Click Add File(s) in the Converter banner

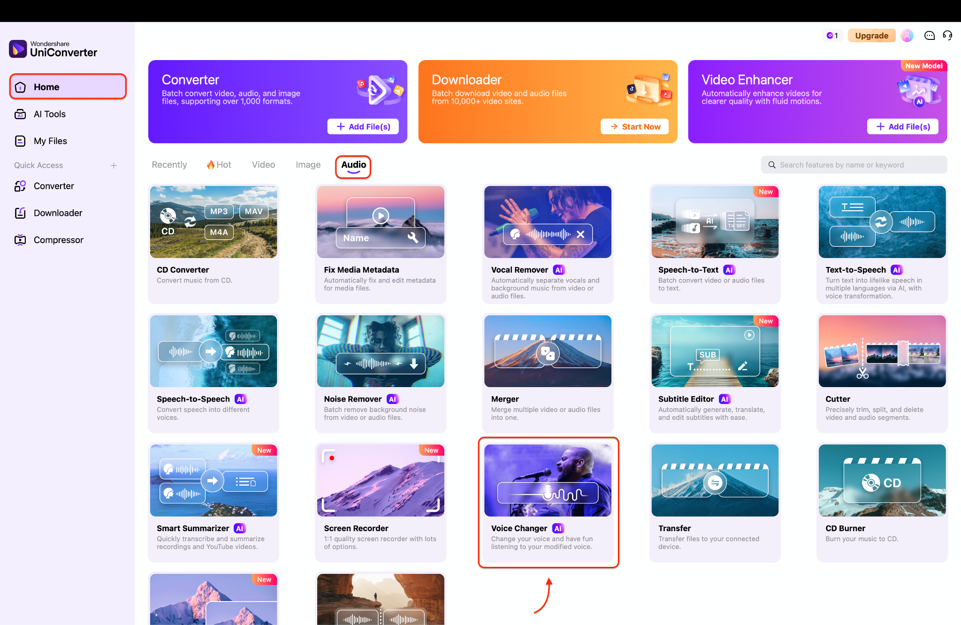click(x=363, y=127)
